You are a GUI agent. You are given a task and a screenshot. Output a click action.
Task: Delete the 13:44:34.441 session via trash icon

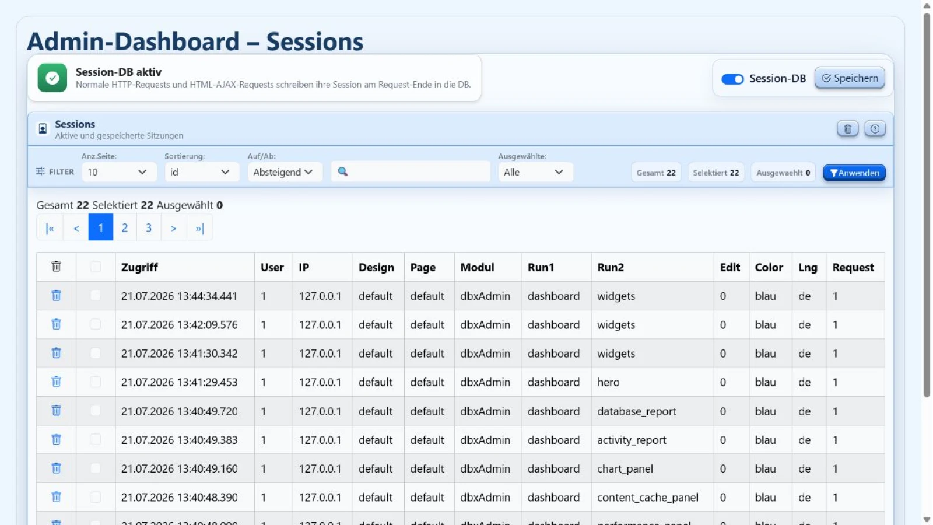pyautogui.click(x=56, y=296)
